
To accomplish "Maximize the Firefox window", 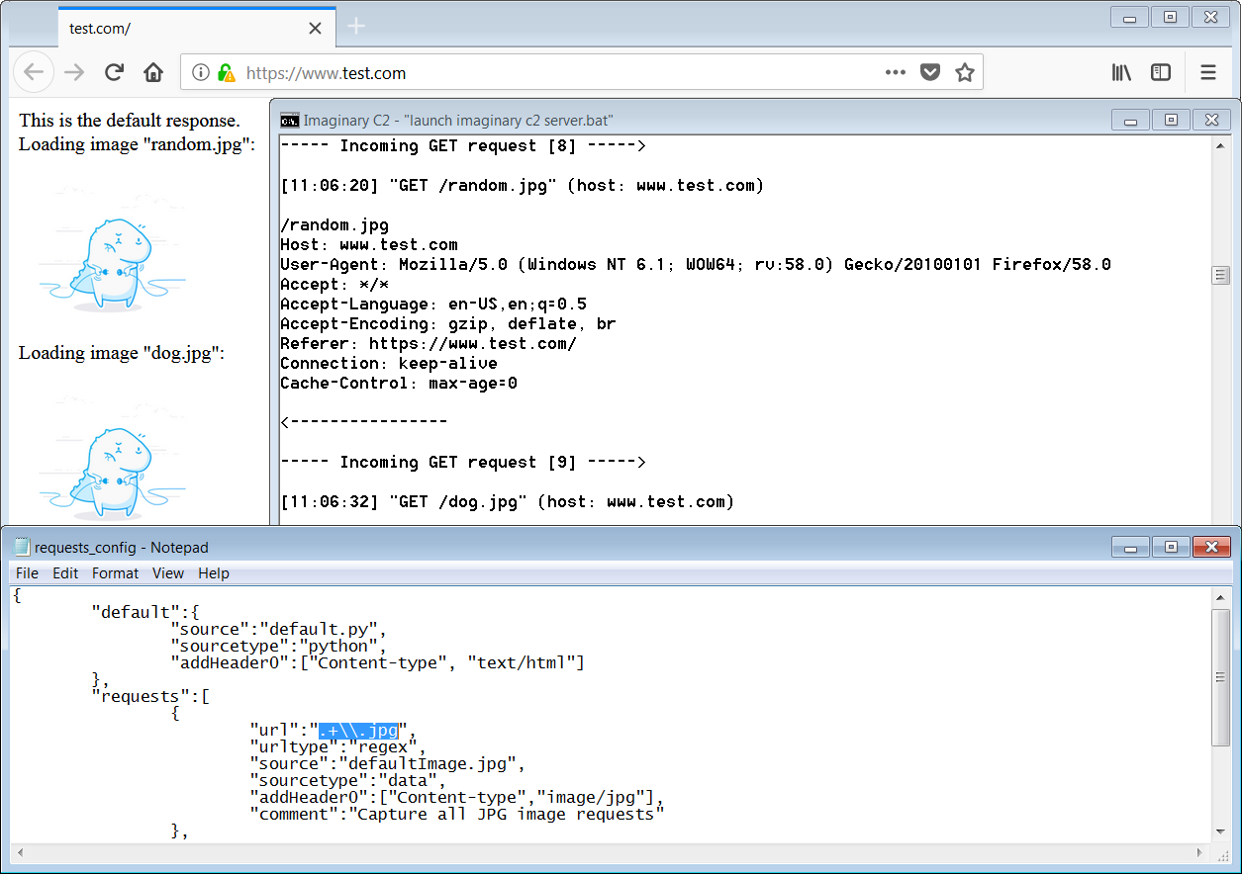I will coord(1170,17).
